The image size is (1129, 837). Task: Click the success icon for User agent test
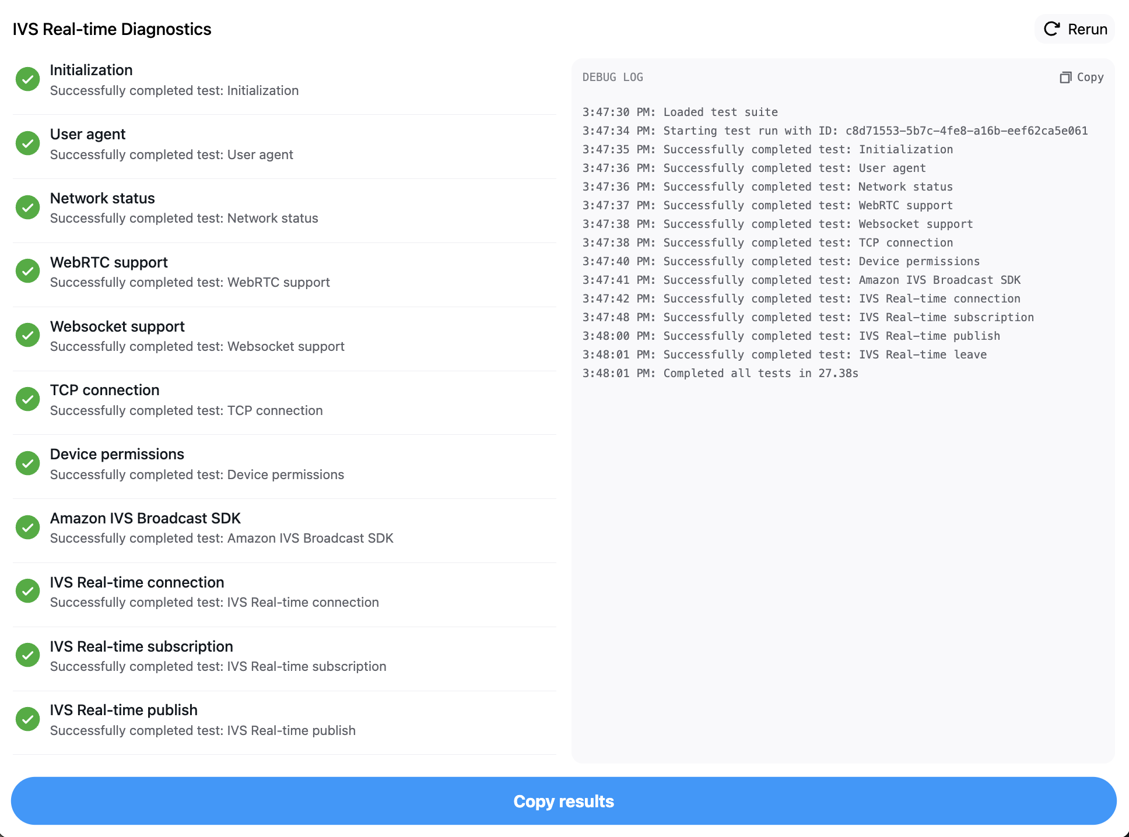coord(27,143)
